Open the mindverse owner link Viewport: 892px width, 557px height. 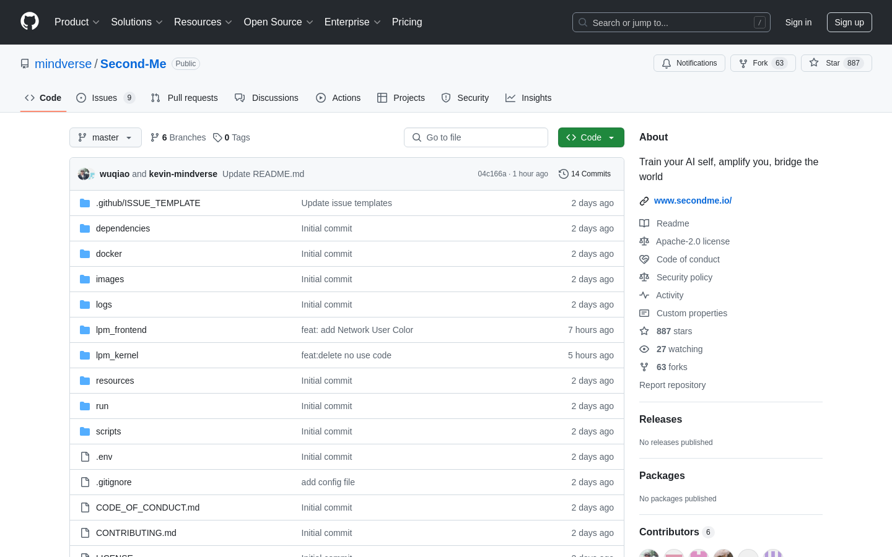[x=63, y=64]
